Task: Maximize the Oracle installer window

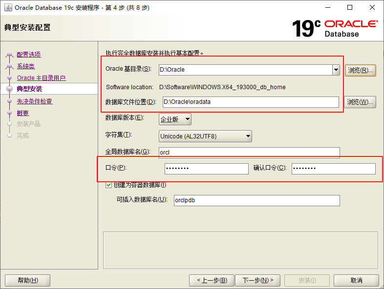Action: click(x=350, y=8)
